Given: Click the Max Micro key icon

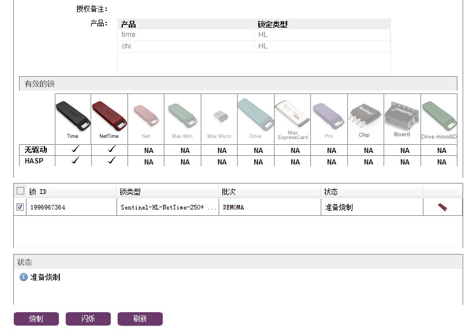Looking at the screenshot, I should click(219, 117).
